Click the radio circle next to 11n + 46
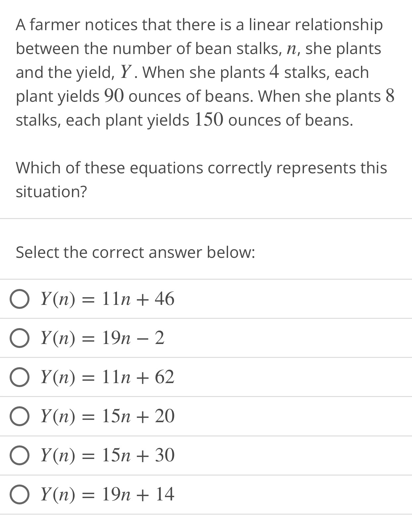Image resolution: width=412 pixels, height=516 pixels. (21, 299)
